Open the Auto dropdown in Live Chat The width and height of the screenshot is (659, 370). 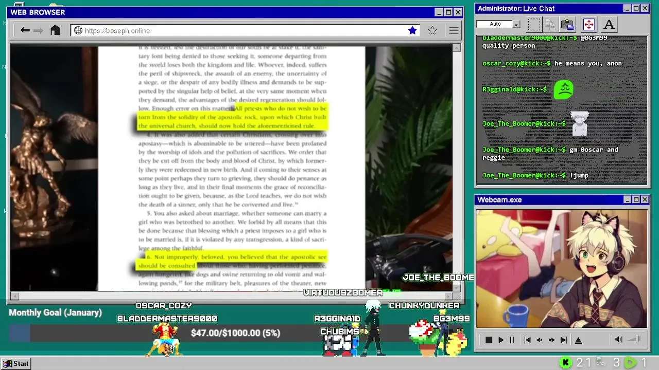[x=516, y=24]
